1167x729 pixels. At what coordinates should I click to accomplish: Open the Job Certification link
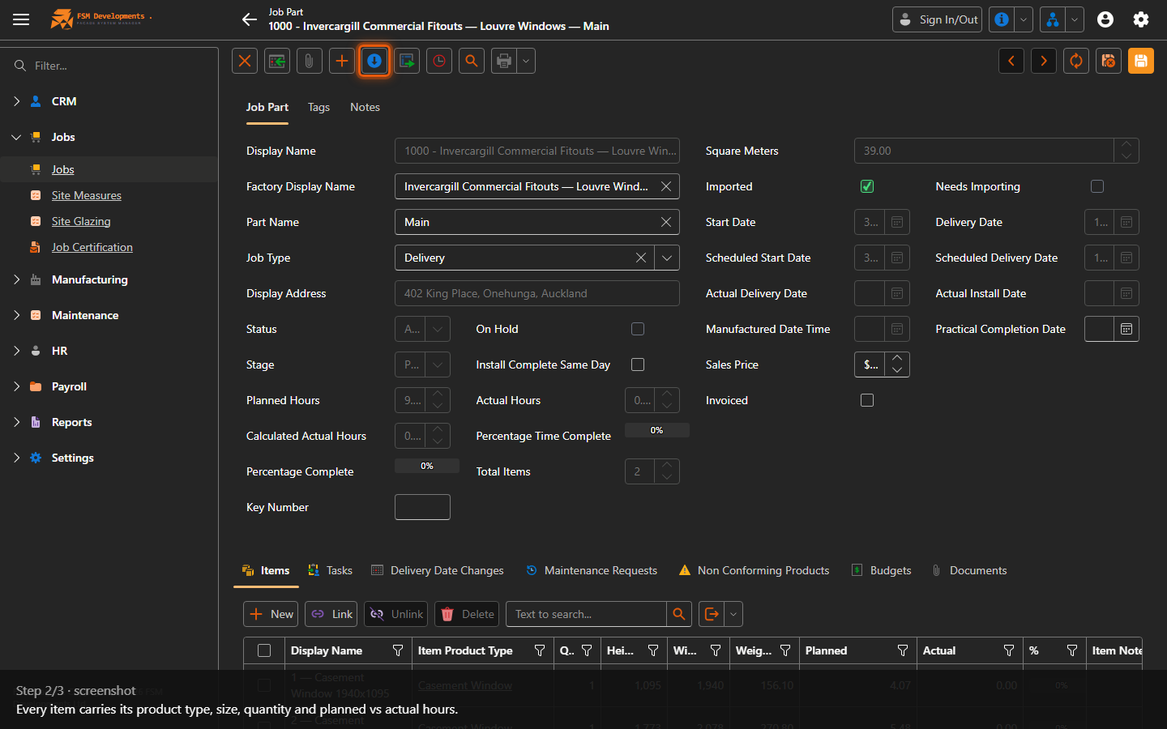tap(92, 247)
